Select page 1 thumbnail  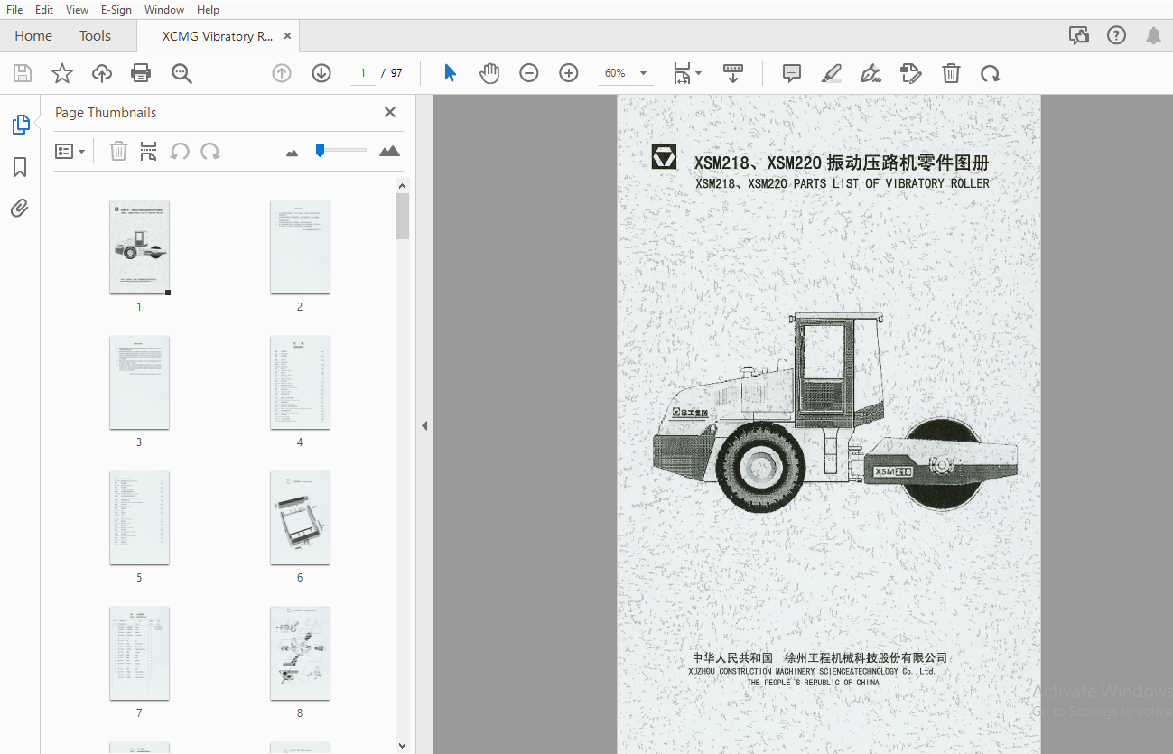[139, 247]
